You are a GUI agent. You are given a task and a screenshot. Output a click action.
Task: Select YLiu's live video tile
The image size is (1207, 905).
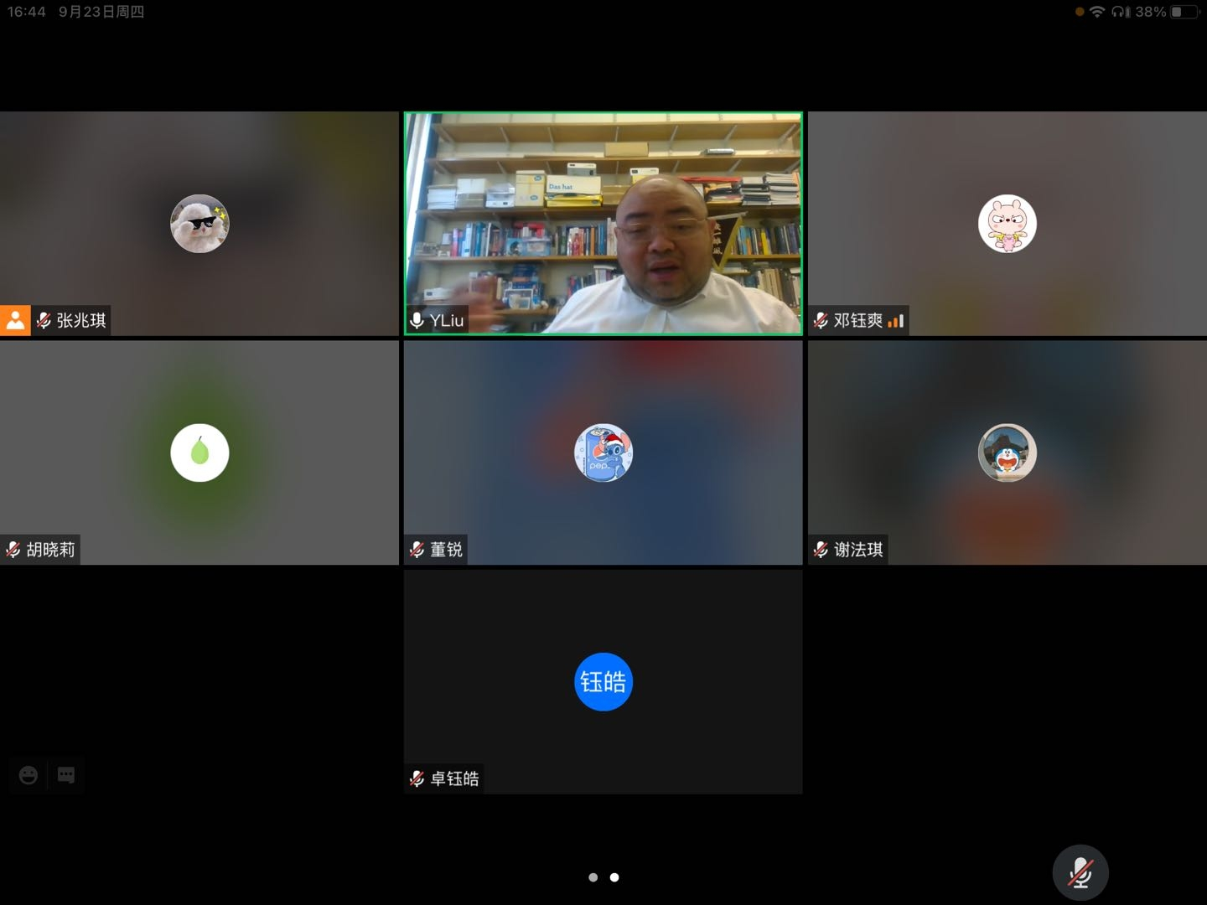(x=603, y=224)
